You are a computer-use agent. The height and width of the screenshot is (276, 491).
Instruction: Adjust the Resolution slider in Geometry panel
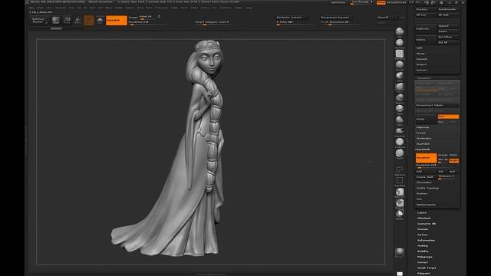tap(437, 166)
